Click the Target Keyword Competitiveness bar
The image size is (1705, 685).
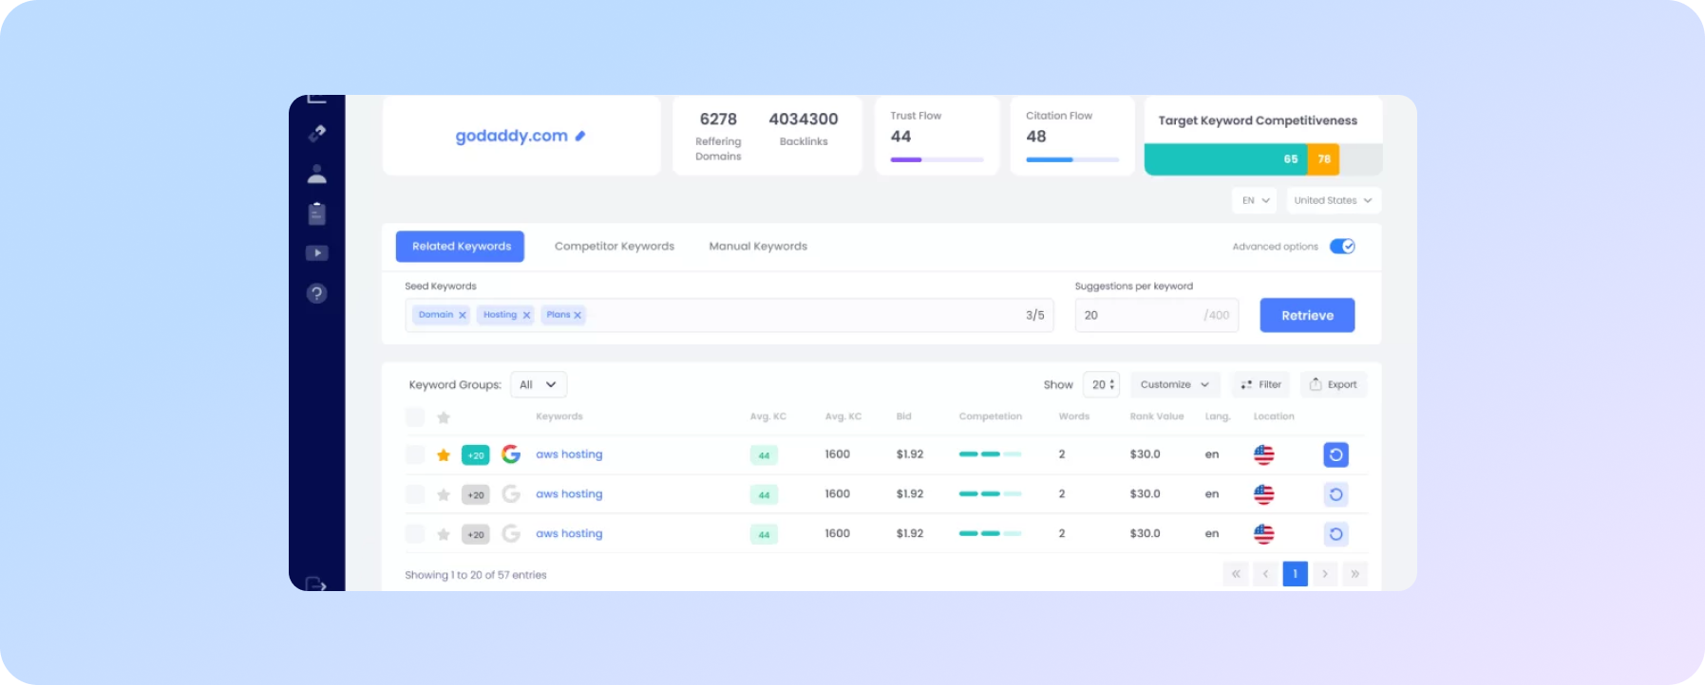(1262, 159)
